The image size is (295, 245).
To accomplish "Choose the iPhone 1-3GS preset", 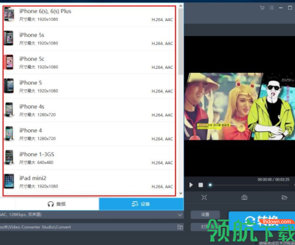I will 89,158.
